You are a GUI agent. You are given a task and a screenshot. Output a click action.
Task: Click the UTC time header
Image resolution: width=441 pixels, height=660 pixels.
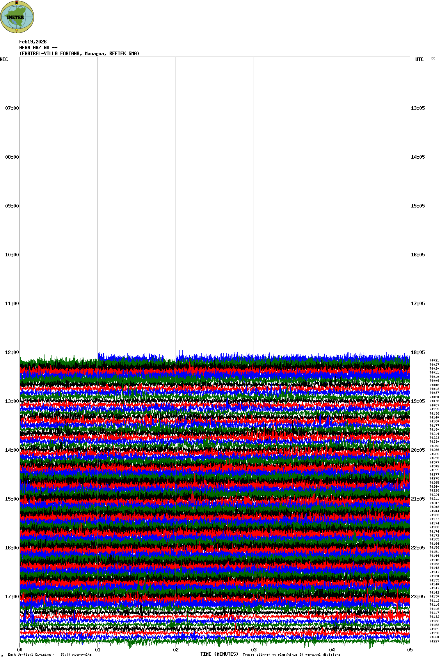[419, 59]
